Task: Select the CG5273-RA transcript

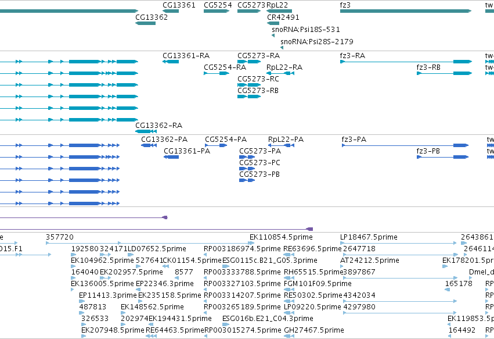Action: (249, 62)
